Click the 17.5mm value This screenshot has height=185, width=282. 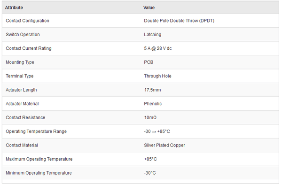152,90
